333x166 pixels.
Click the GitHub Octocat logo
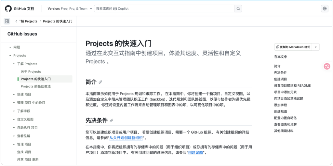point(8,9)
